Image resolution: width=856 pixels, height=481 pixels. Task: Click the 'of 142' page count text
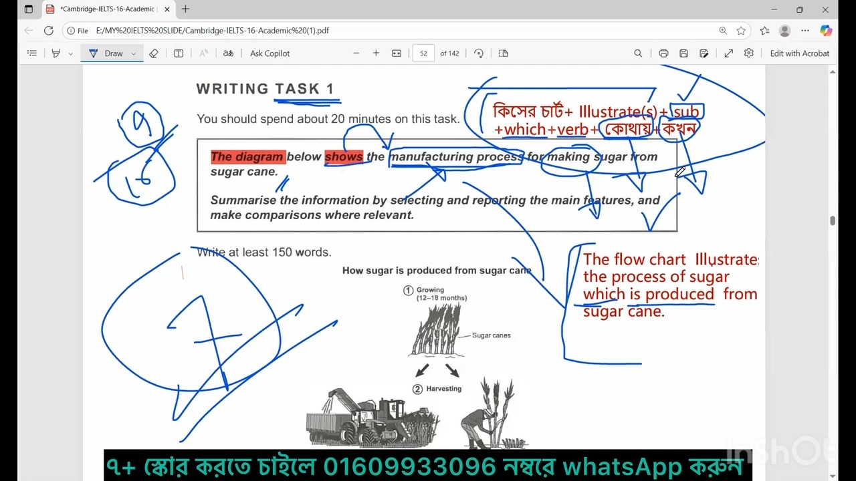click(449, 53)
